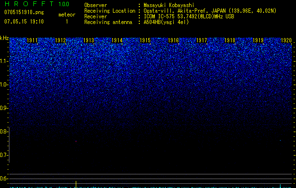The image size is (296, 188).
Task: Click the yellow meteor detection spike
Action: 76,184
